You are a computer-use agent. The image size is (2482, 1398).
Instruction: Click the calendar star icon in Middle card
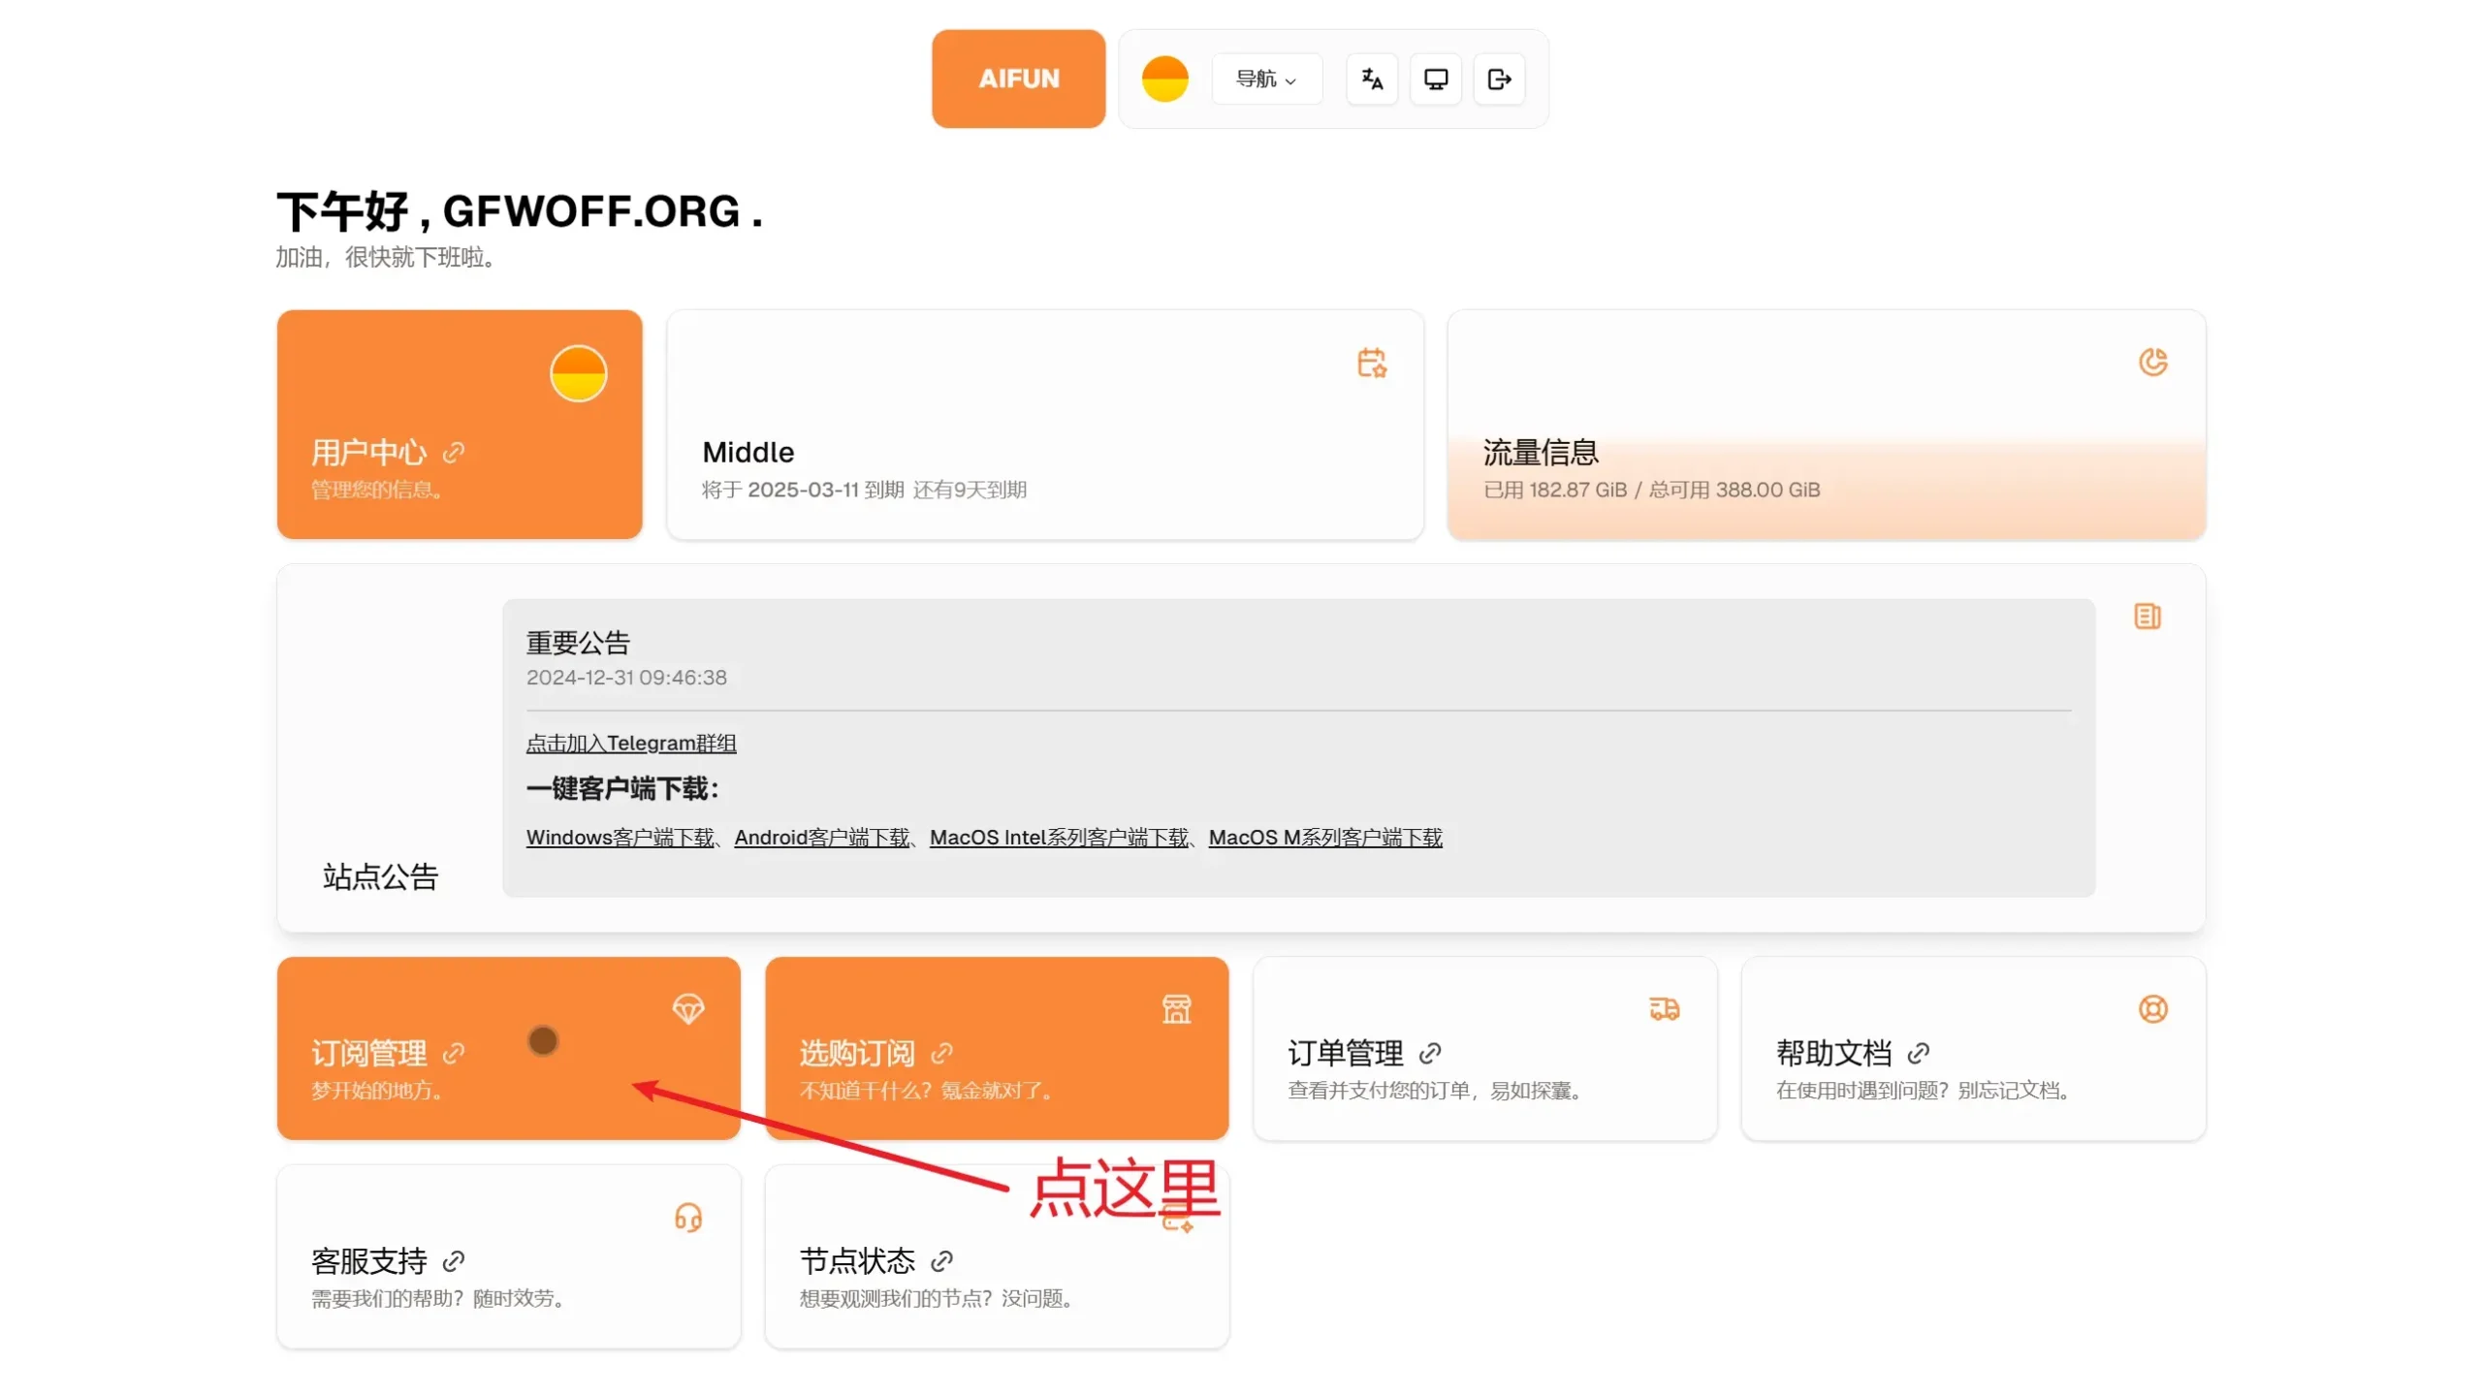tap(1371, 363)
